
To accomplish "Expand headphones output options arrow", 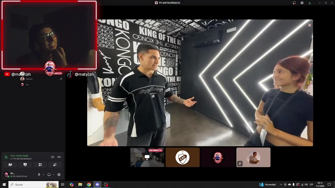I will click(53, 175).
